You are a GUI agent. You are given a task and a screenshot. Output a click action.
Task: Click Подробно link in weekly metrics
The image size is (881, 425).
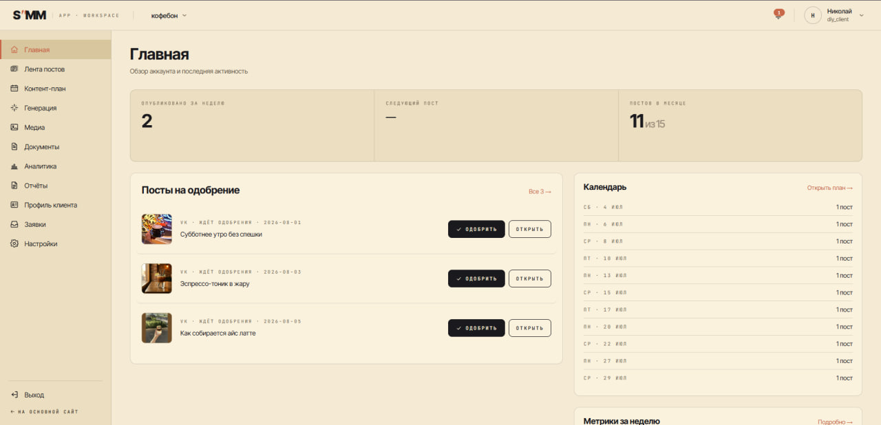[x=835, y=422]
